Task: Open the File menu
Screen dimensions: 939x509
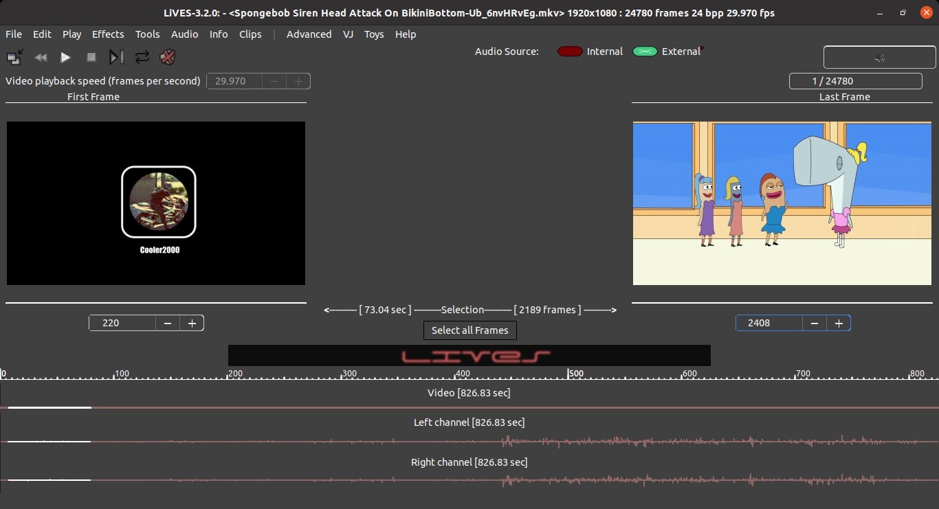Action: [14, 34]
